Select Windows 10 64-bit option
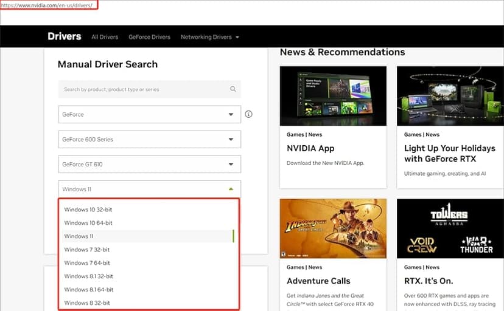504x311 pixels. tap(88, 223)
